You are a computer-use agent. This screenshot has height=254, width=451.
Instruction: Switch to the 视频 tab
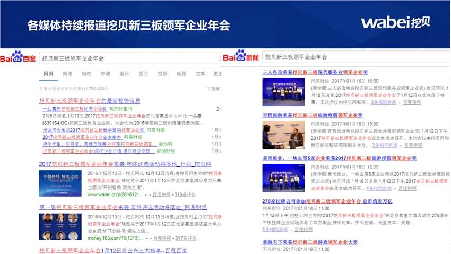pyautogui.click(x=162, y=74)
